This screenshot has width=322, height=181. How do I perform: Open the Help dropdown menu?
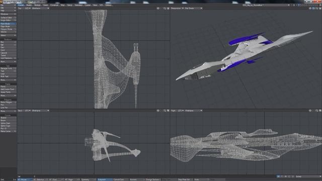8,11
